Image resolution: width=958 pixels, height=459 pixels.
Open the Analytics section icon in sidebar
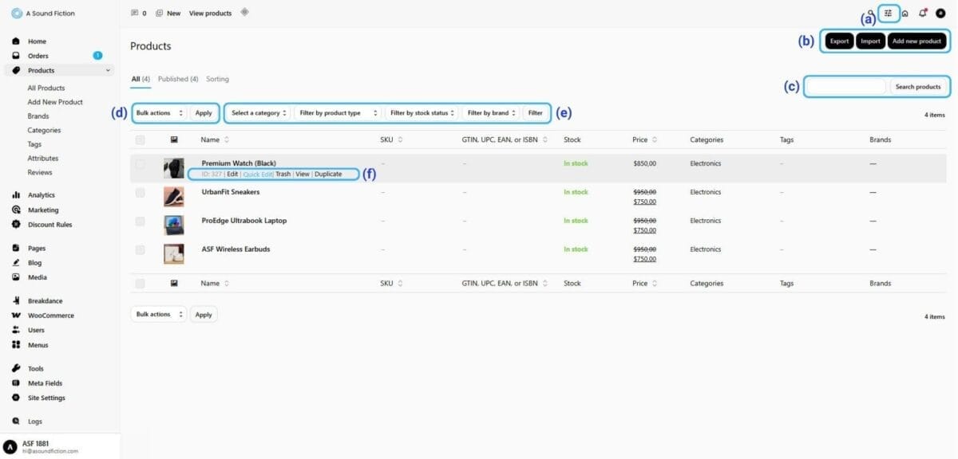pyautogui.click(x=16, y=195)
